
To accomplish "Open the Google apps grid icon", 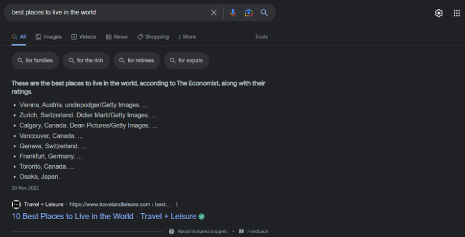I will (457, 13).
